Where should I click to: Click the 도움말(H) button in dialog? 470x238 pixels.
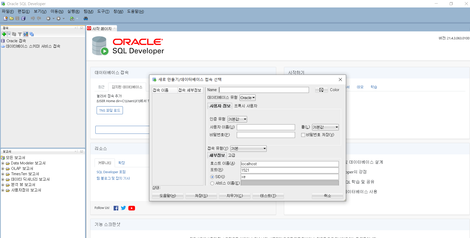click(168, 196)
